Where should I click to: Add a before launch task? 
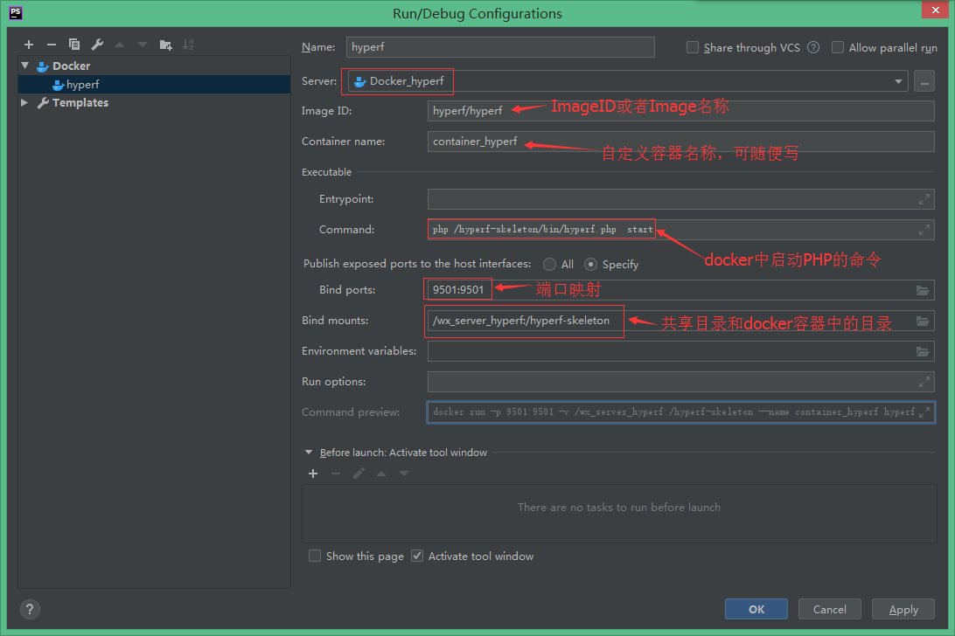tap(312, 474)
